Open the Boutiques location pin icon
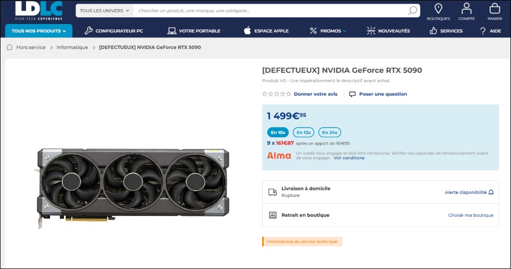This screenshot has height=269, width=511. [x=438, y=9]
